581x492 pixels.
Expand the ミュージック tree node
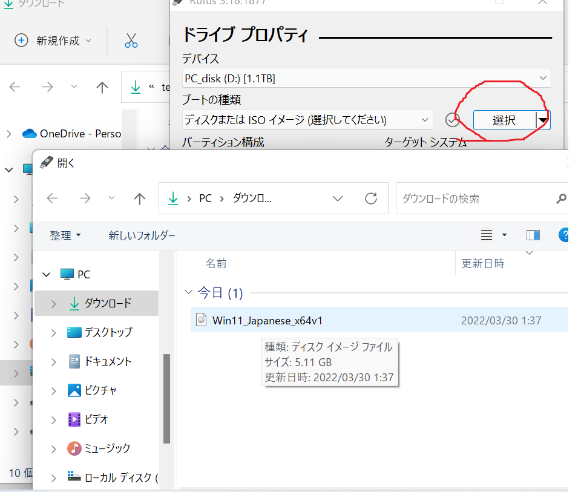click(54, 449)
